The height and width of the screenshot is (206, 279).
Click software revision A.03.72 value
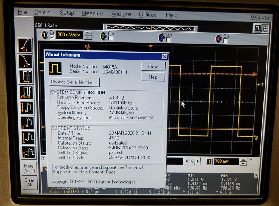(116, 98)
